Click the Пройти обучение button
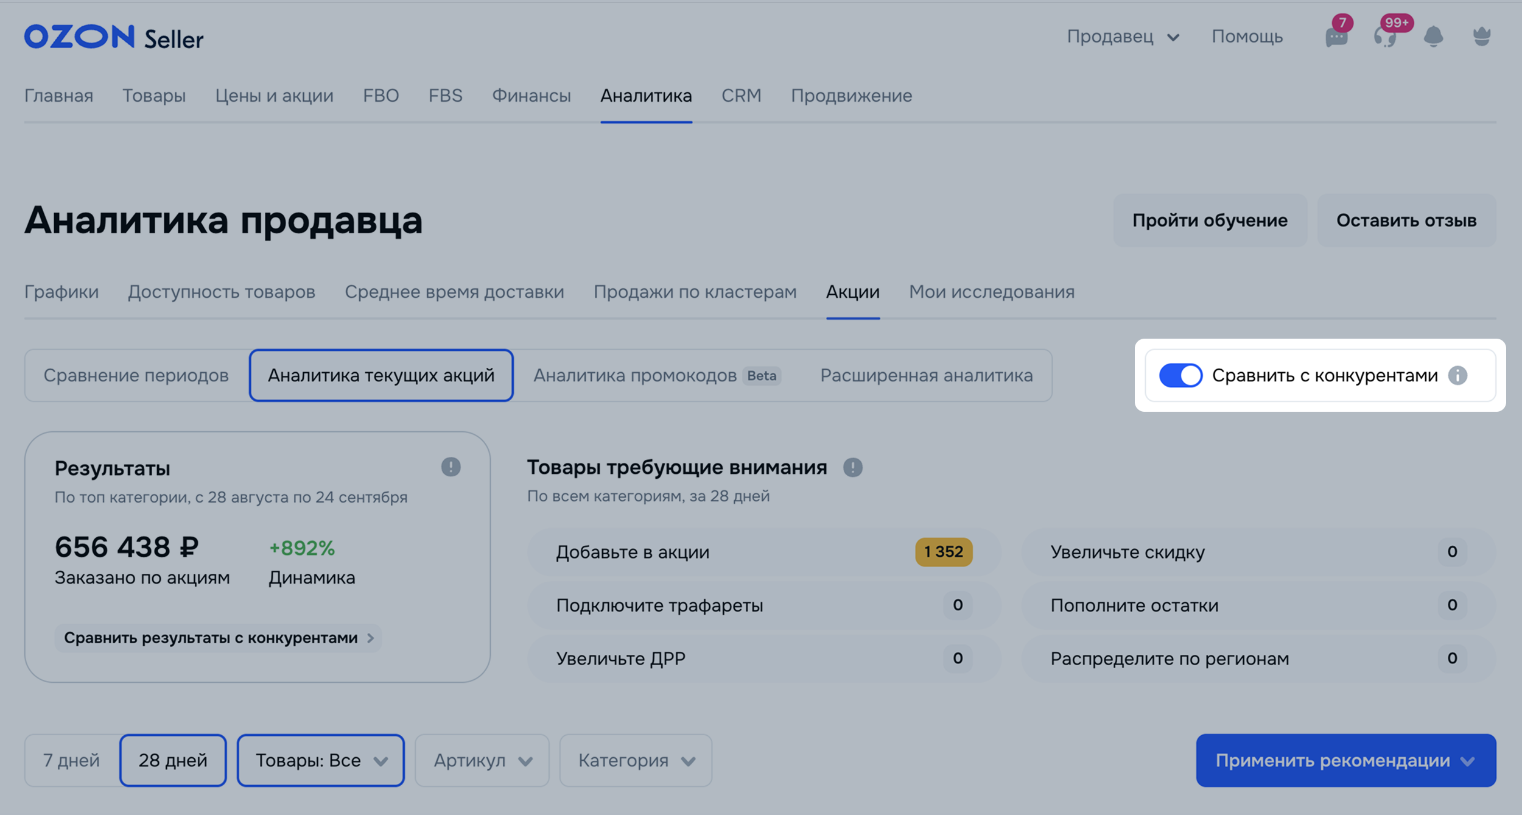This screenshot has height=815, width=1522. (x=1210, y=221)
